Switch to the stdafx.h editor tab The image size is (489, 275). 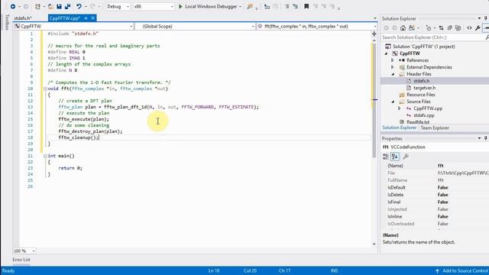[23, 18]
